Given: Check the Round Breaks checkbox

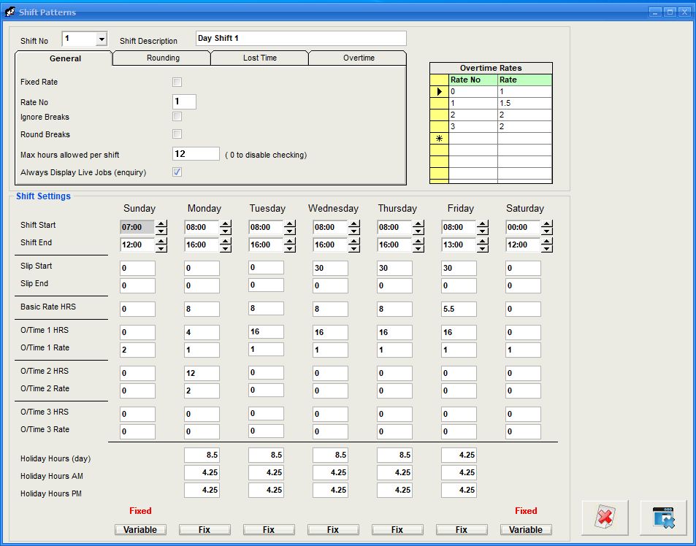Looking at the screenshot, I should [x=177, y=134].
